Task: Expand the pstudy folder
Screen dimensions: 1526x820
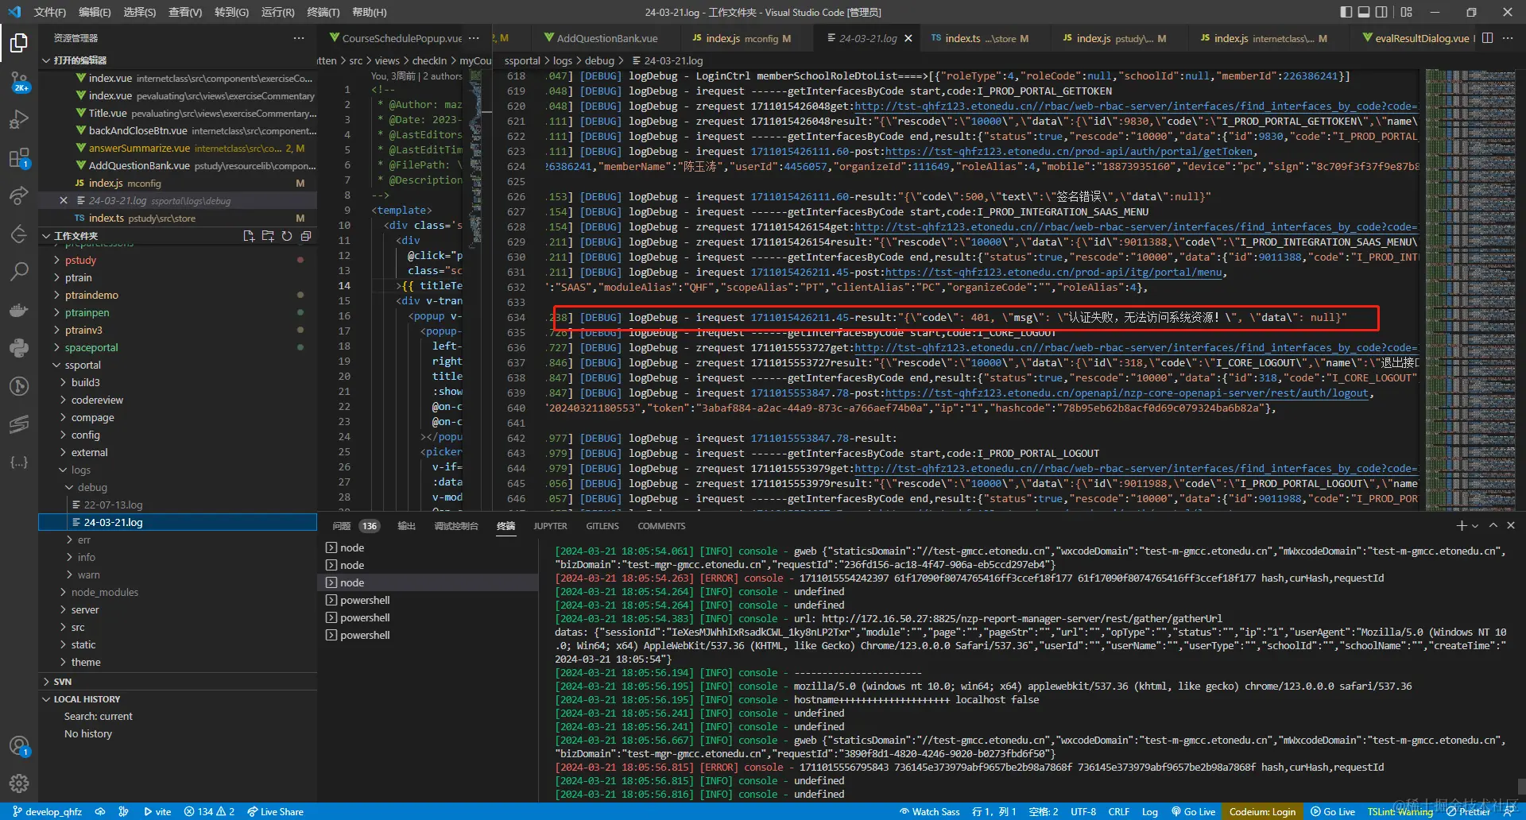Action: [x=80, y=260]
